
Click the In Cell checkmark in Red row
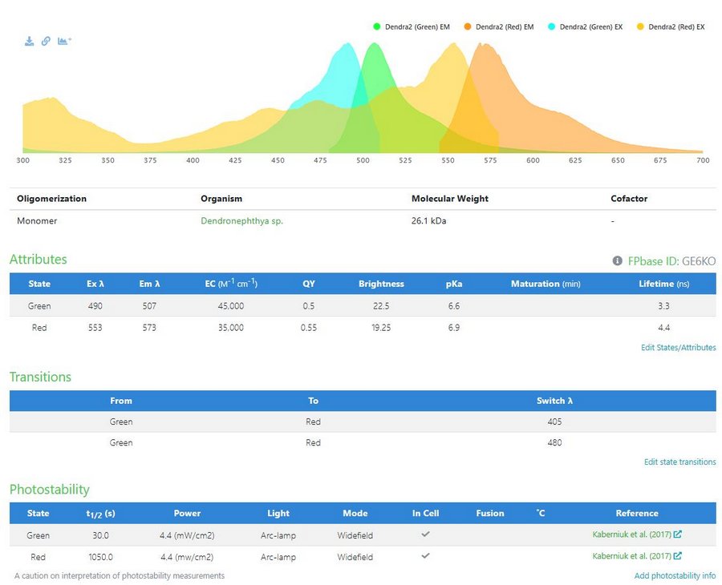click(x=426, y=556)
